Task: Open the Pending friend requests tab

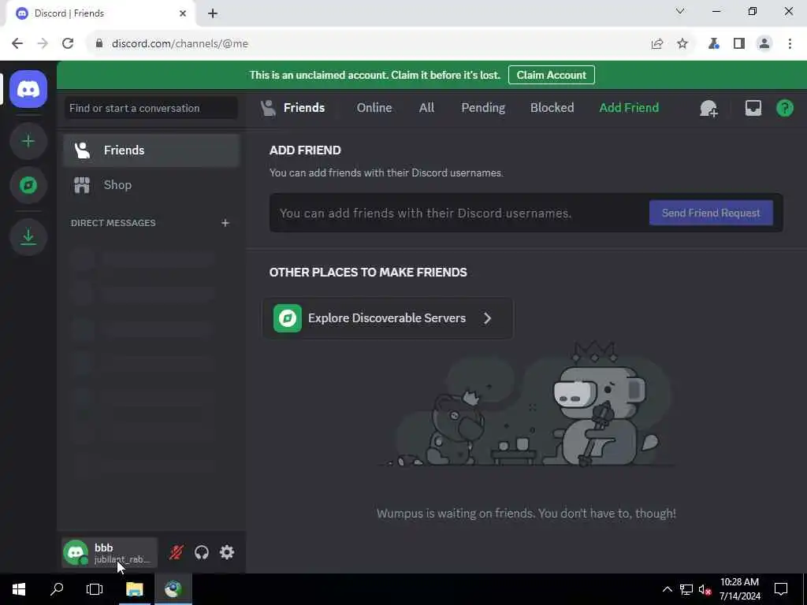Action: tap(483, 107)
